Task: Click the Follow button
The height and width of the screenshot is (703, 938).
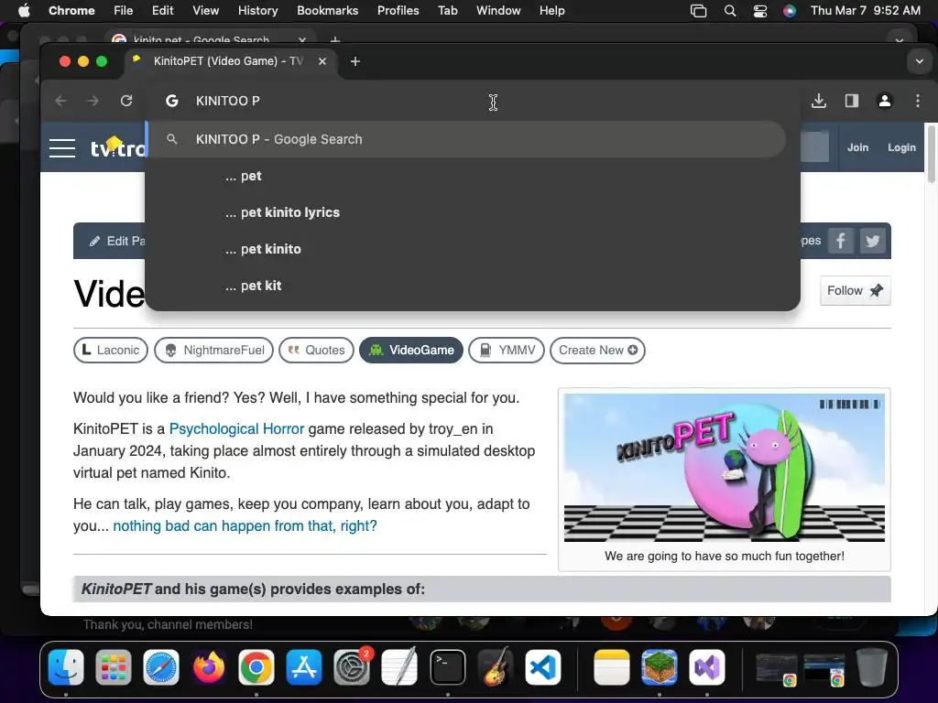Action: click(x=855, y=291)
